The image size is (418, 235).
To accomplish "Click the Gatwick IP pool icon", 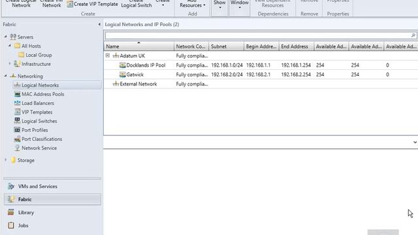I will (x=122, y=74).
